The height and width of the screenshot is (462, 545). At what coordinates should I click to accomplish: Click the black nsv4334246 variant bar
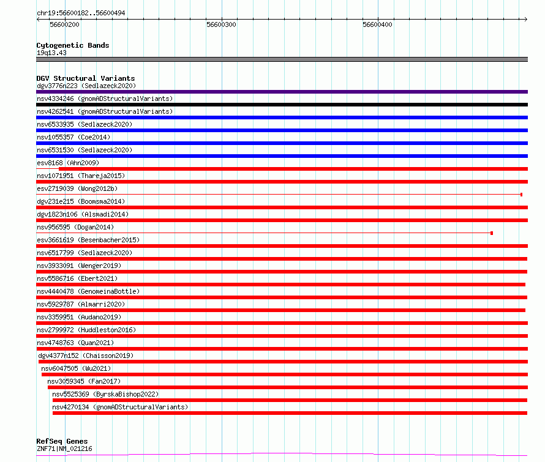pyautogui.click(x=282, y=105)
